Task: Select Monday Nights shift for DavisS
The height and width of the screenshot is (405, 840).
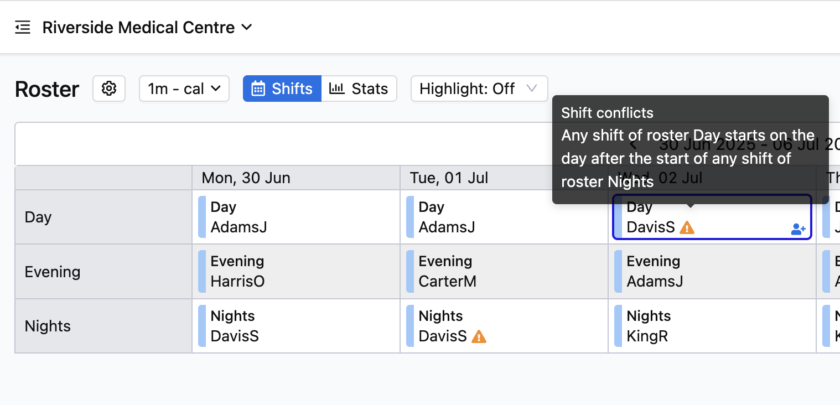Action: (296, 326)
